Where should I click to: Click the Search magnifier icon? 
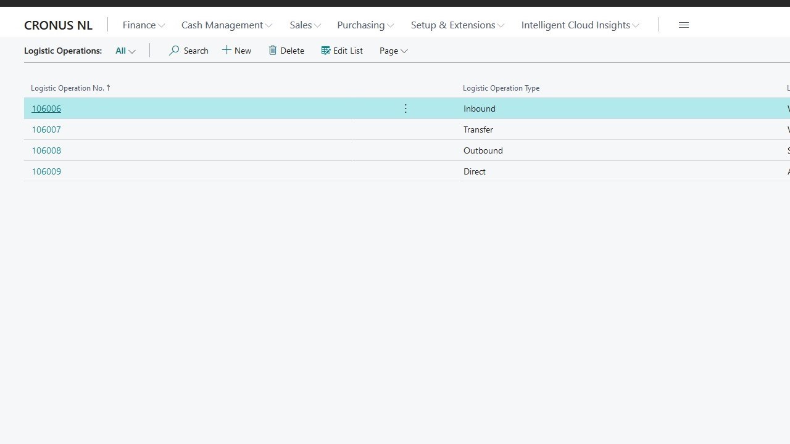click(x=174, y=51)
